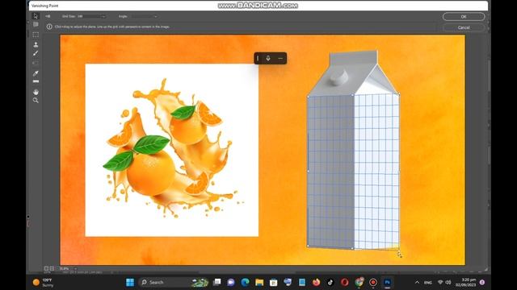Open the zoom level dropdown arrow
Screen dimensions: 517x290
75,268
